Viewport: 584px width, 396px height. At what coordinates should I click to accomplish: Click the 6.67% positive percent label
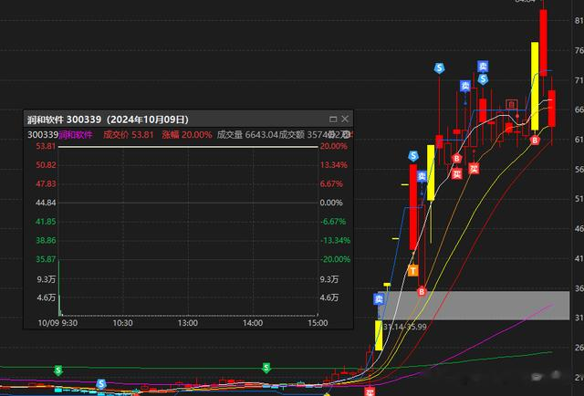pyautogui.click(x=331, y=183)
